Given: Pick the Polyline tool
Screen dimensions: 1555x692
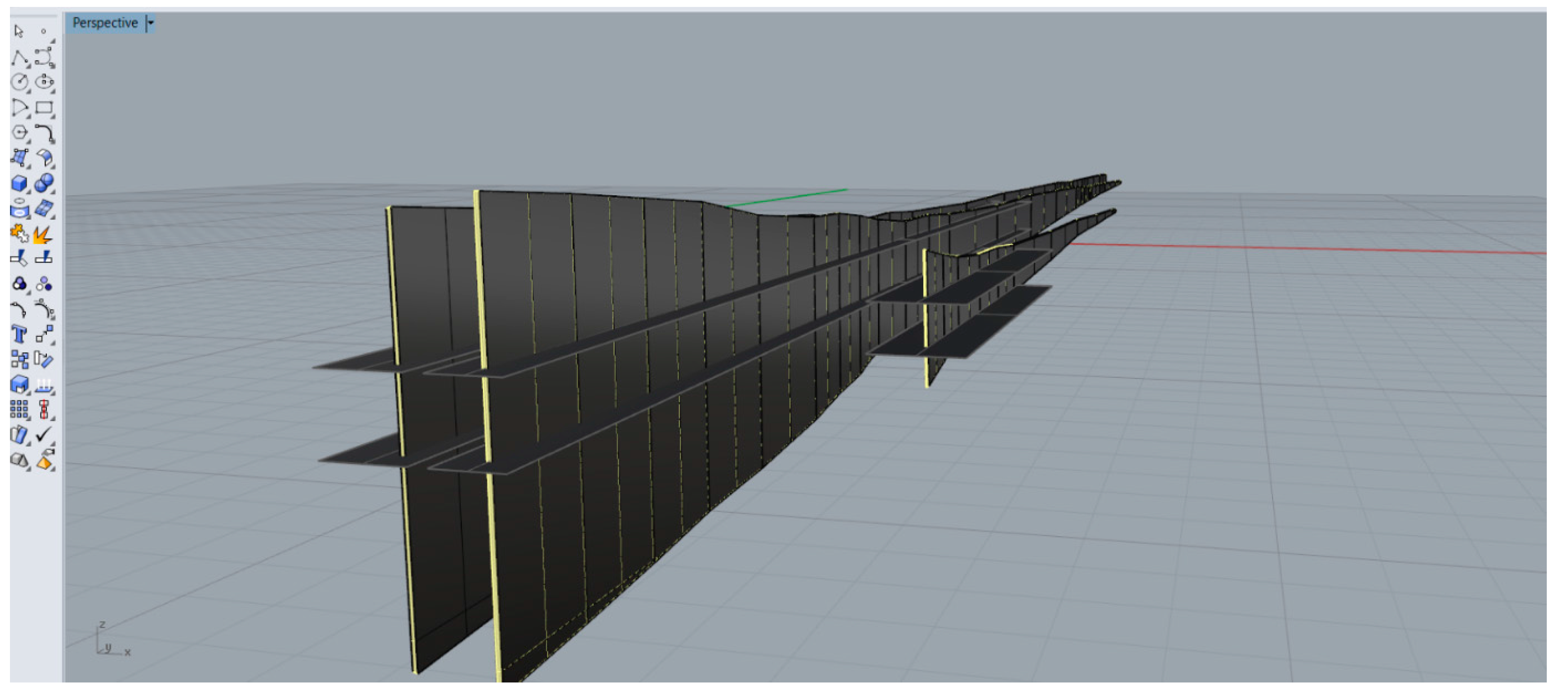Looking at the screenshot, I should pos(20,57).
